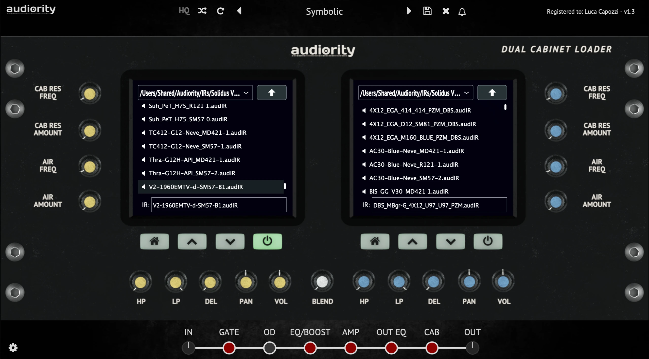The width and height of the screenshot is (649, 359).
Task: Delete preset with X icon
Action: click(x=446, y=11)
